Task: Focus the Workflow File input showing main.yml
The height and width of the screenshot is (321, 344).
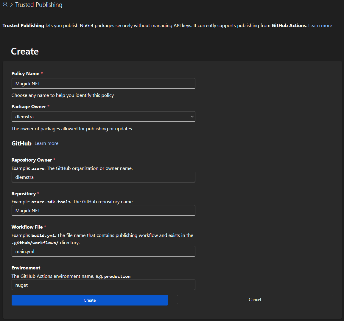Action: pyautogui.click(x=103, y=251)
